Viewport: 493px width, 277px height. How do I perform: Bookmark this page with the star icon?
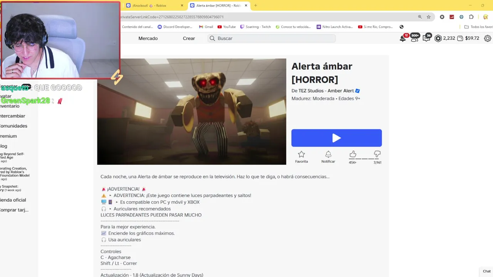point(429,17)
